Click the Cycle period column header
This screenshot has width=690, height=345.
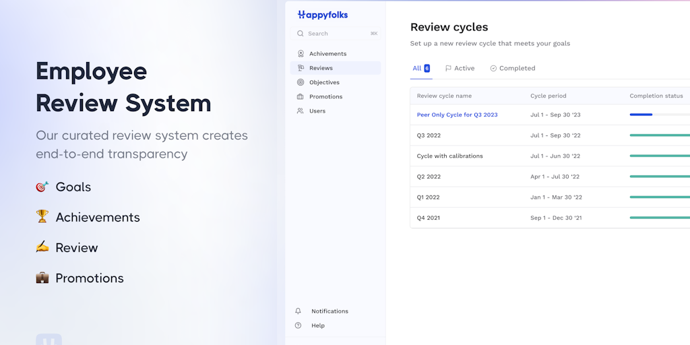548,96
